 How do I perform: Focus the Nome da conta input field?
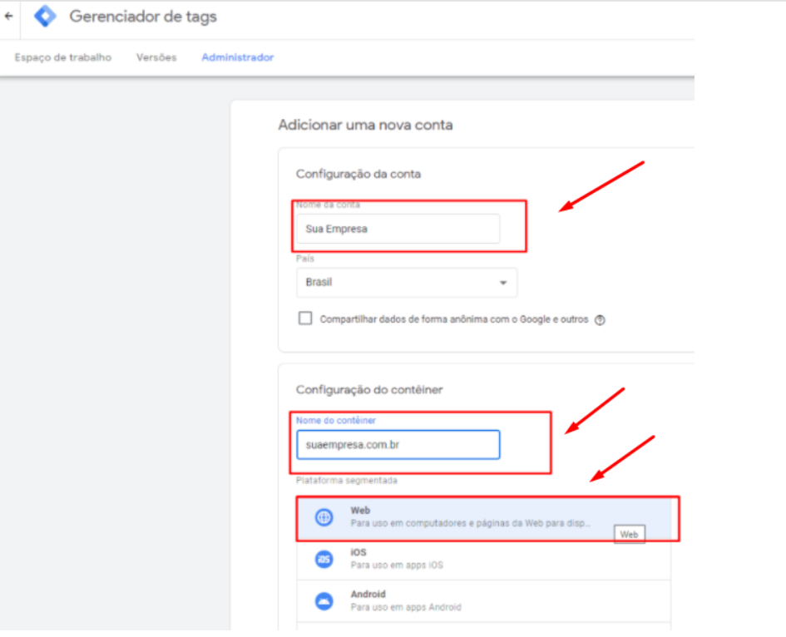398,230
